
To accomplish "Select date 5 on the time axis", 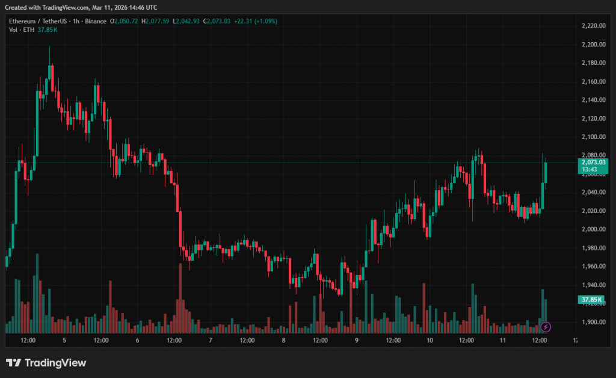I will point(64,341).
